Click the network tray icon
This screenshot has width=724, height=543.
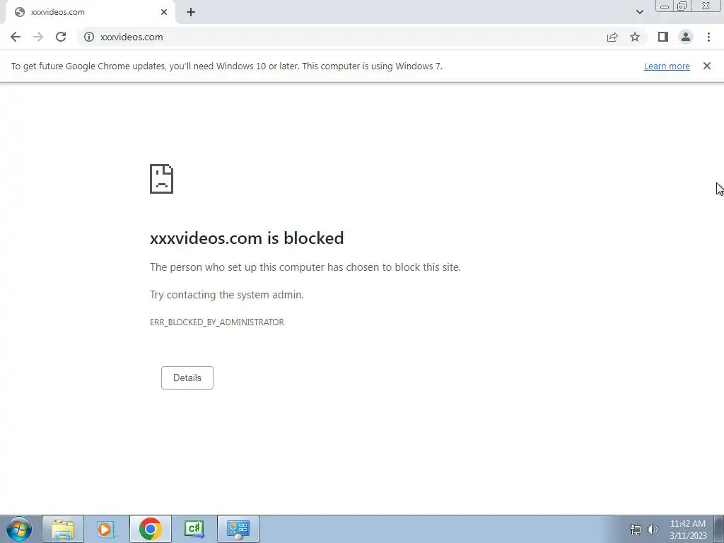click(x=636, y=530)
